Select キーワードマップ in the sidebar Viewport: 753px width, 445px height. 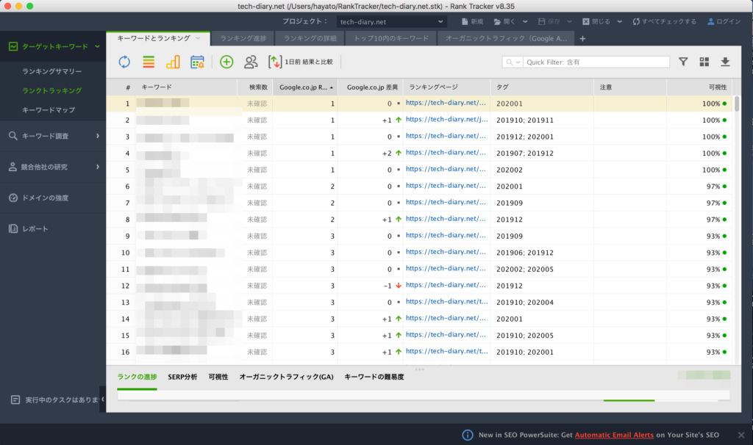click(x=49, y=110)
